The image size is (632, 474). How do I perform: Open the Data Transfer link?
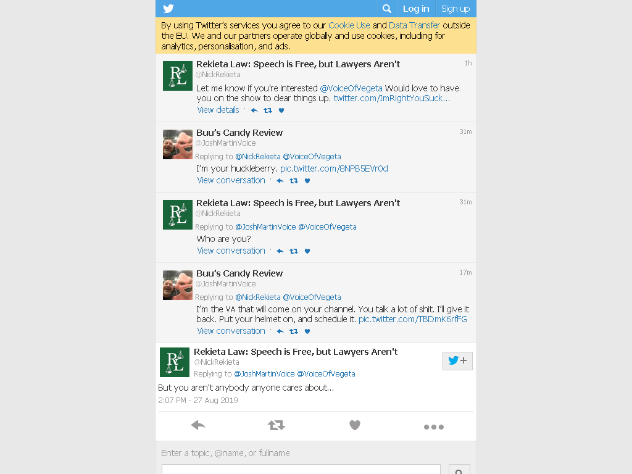(x=414, y=25)
